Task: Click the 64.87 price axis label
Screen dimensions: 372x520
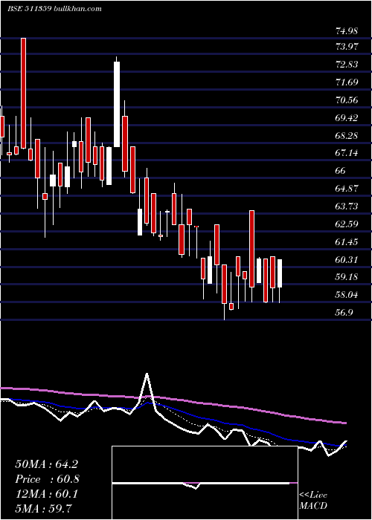Action: coord(347,189)
